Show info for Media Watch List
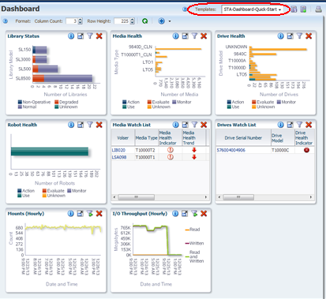This screenshot has width=326, height=299. pyautogui.click(x=176, y=125)
